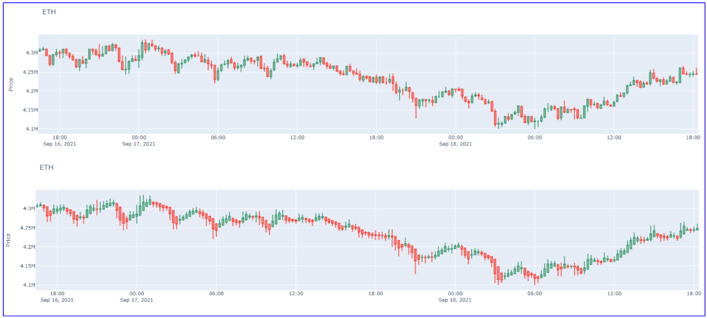This screenshot has width=707, height=318.
Task: Click the Sep 17, 2021 date label on upper chart
Action: coord(139,144)
